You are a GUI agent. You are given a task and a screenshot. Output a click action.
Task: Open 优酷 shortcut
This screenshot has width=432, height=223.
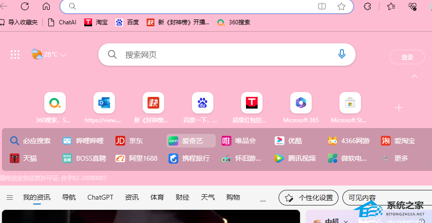click(x=288, y=141)
